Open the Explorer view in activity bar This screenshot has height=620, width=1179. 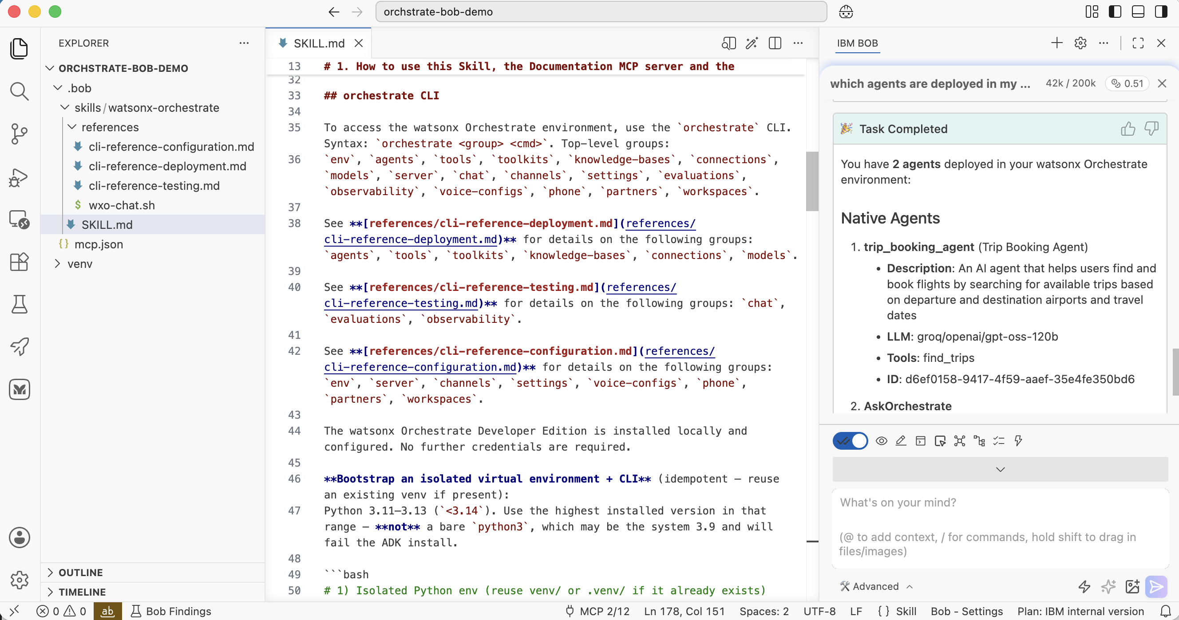click(19, 48)
